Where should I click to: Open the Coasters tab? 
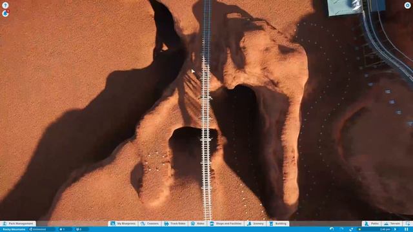point(150,224)
